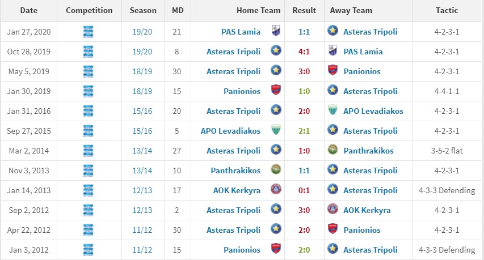The width and height of the screenshot is (484, 260).
Task: Click AOK Kerkyra crest in Jan 14, 2013 row
Action: 275,190
